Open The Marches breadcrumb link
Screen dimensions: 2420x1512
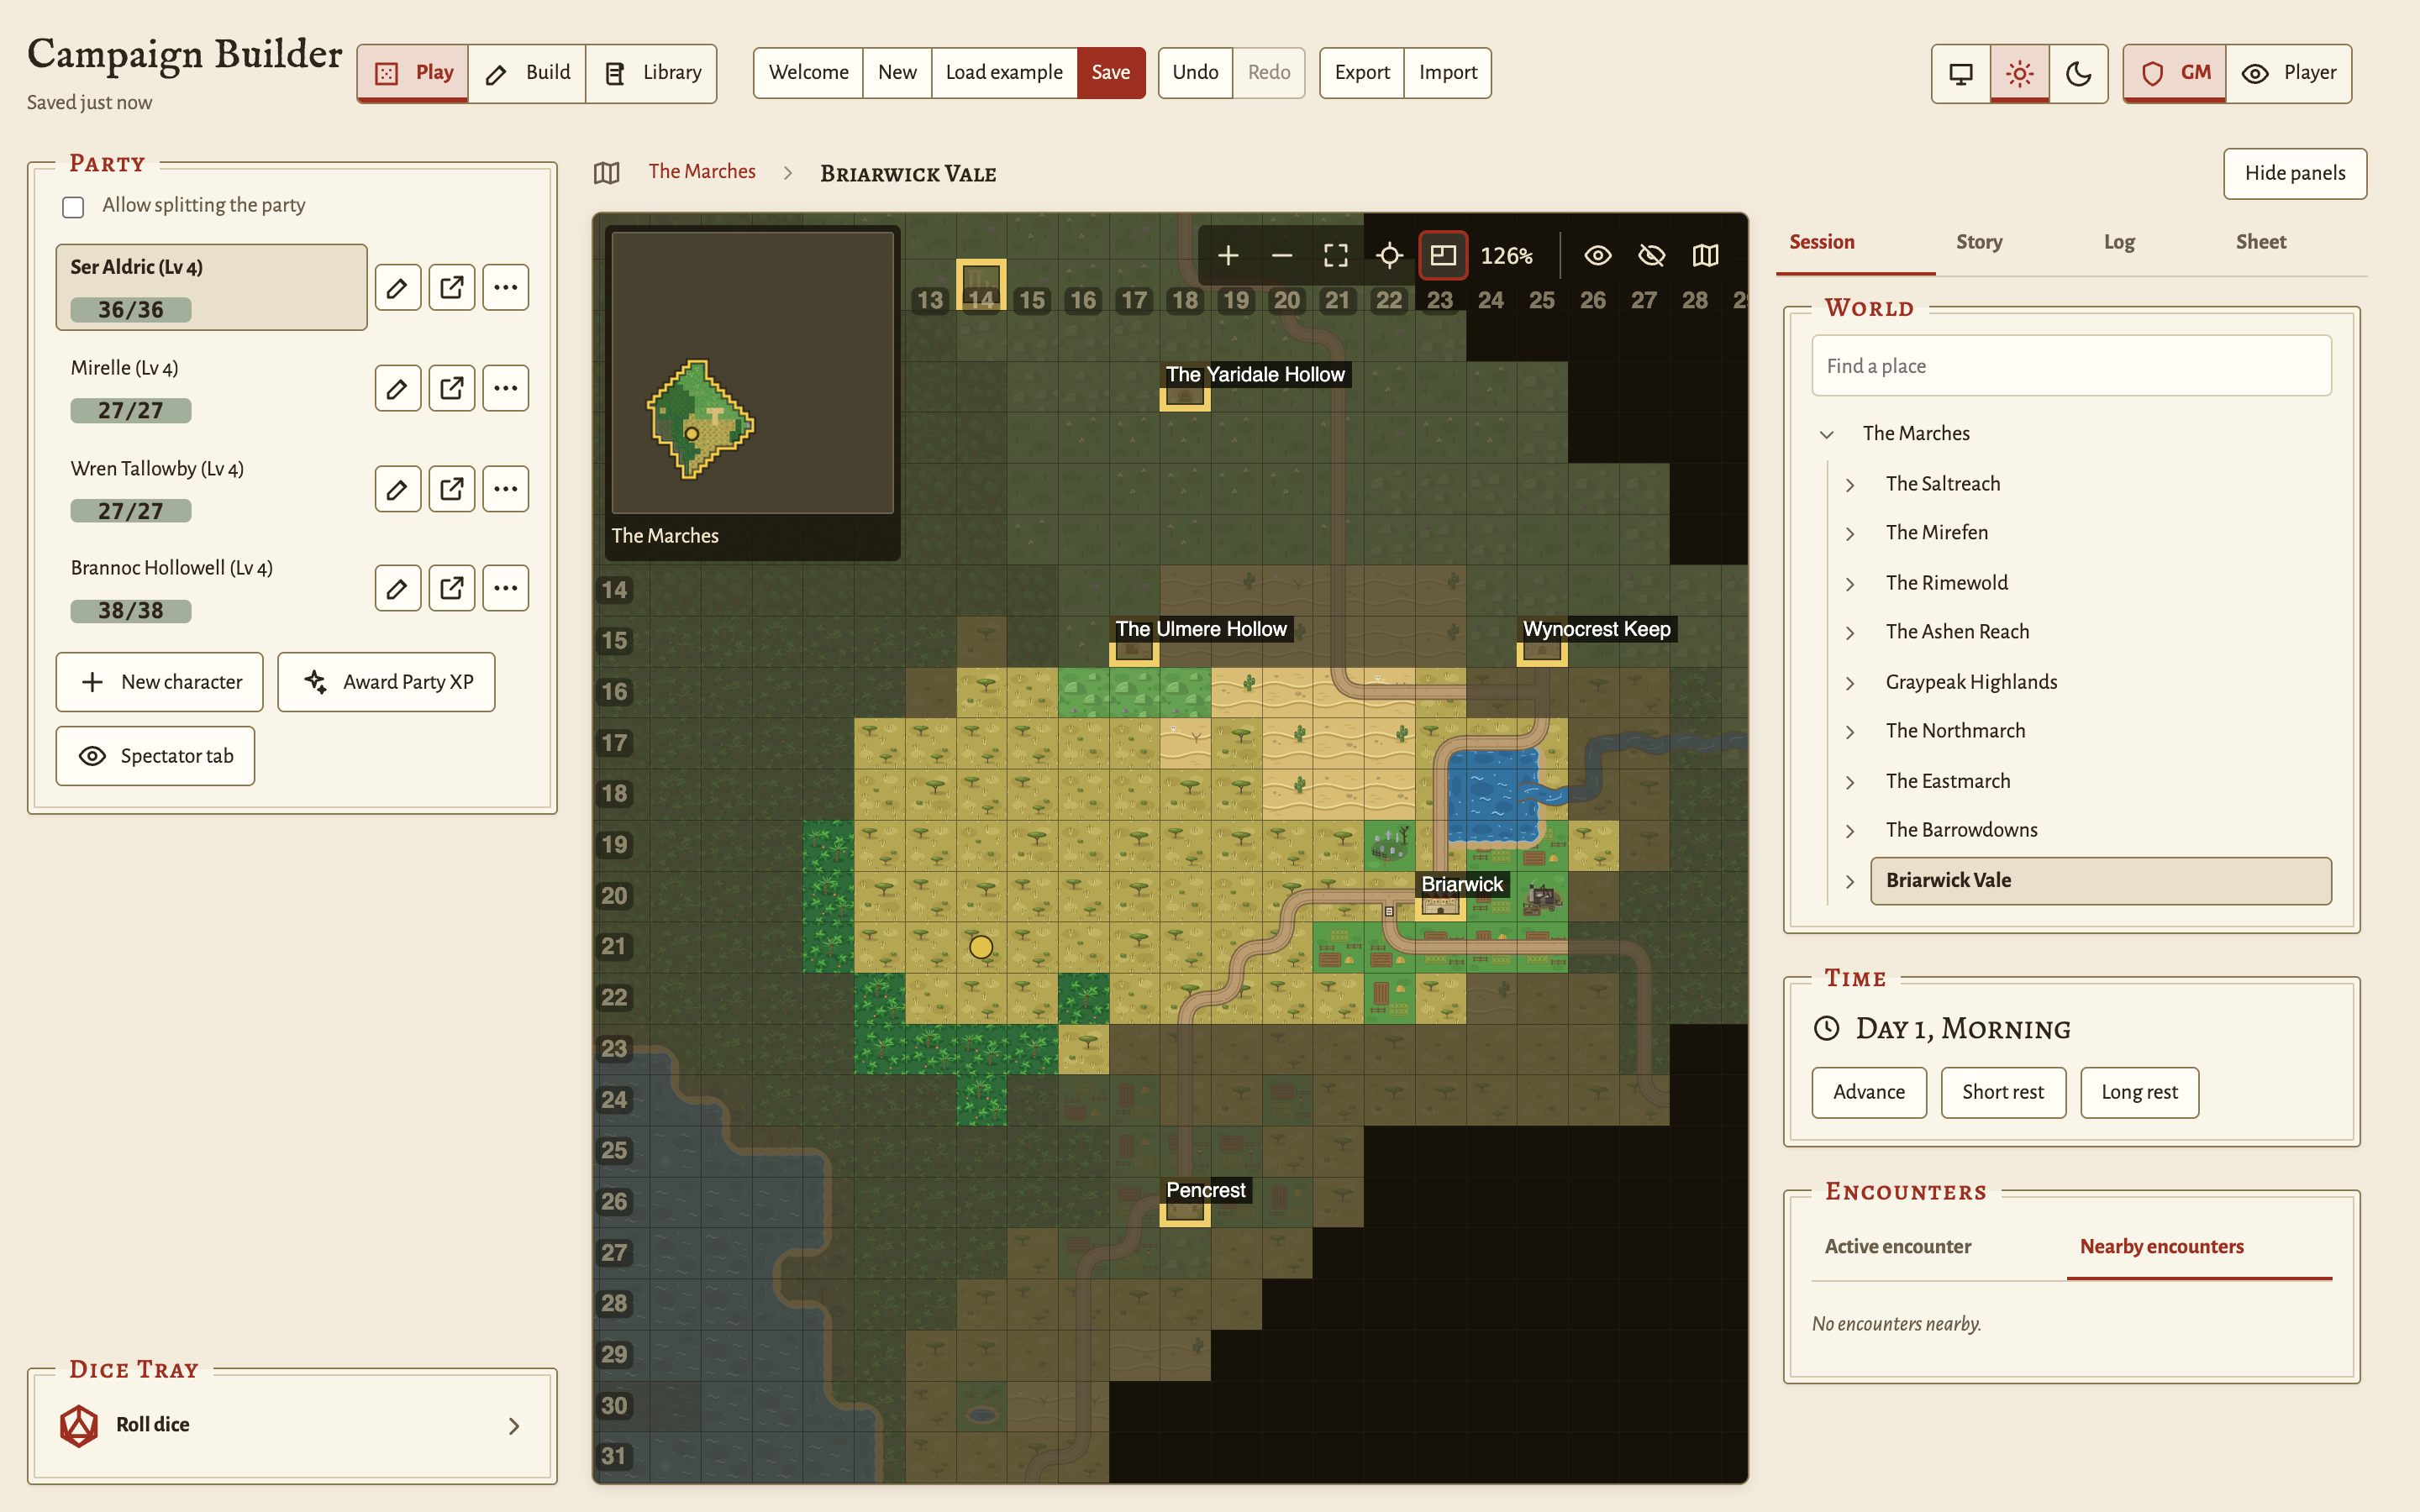[702, 172]
